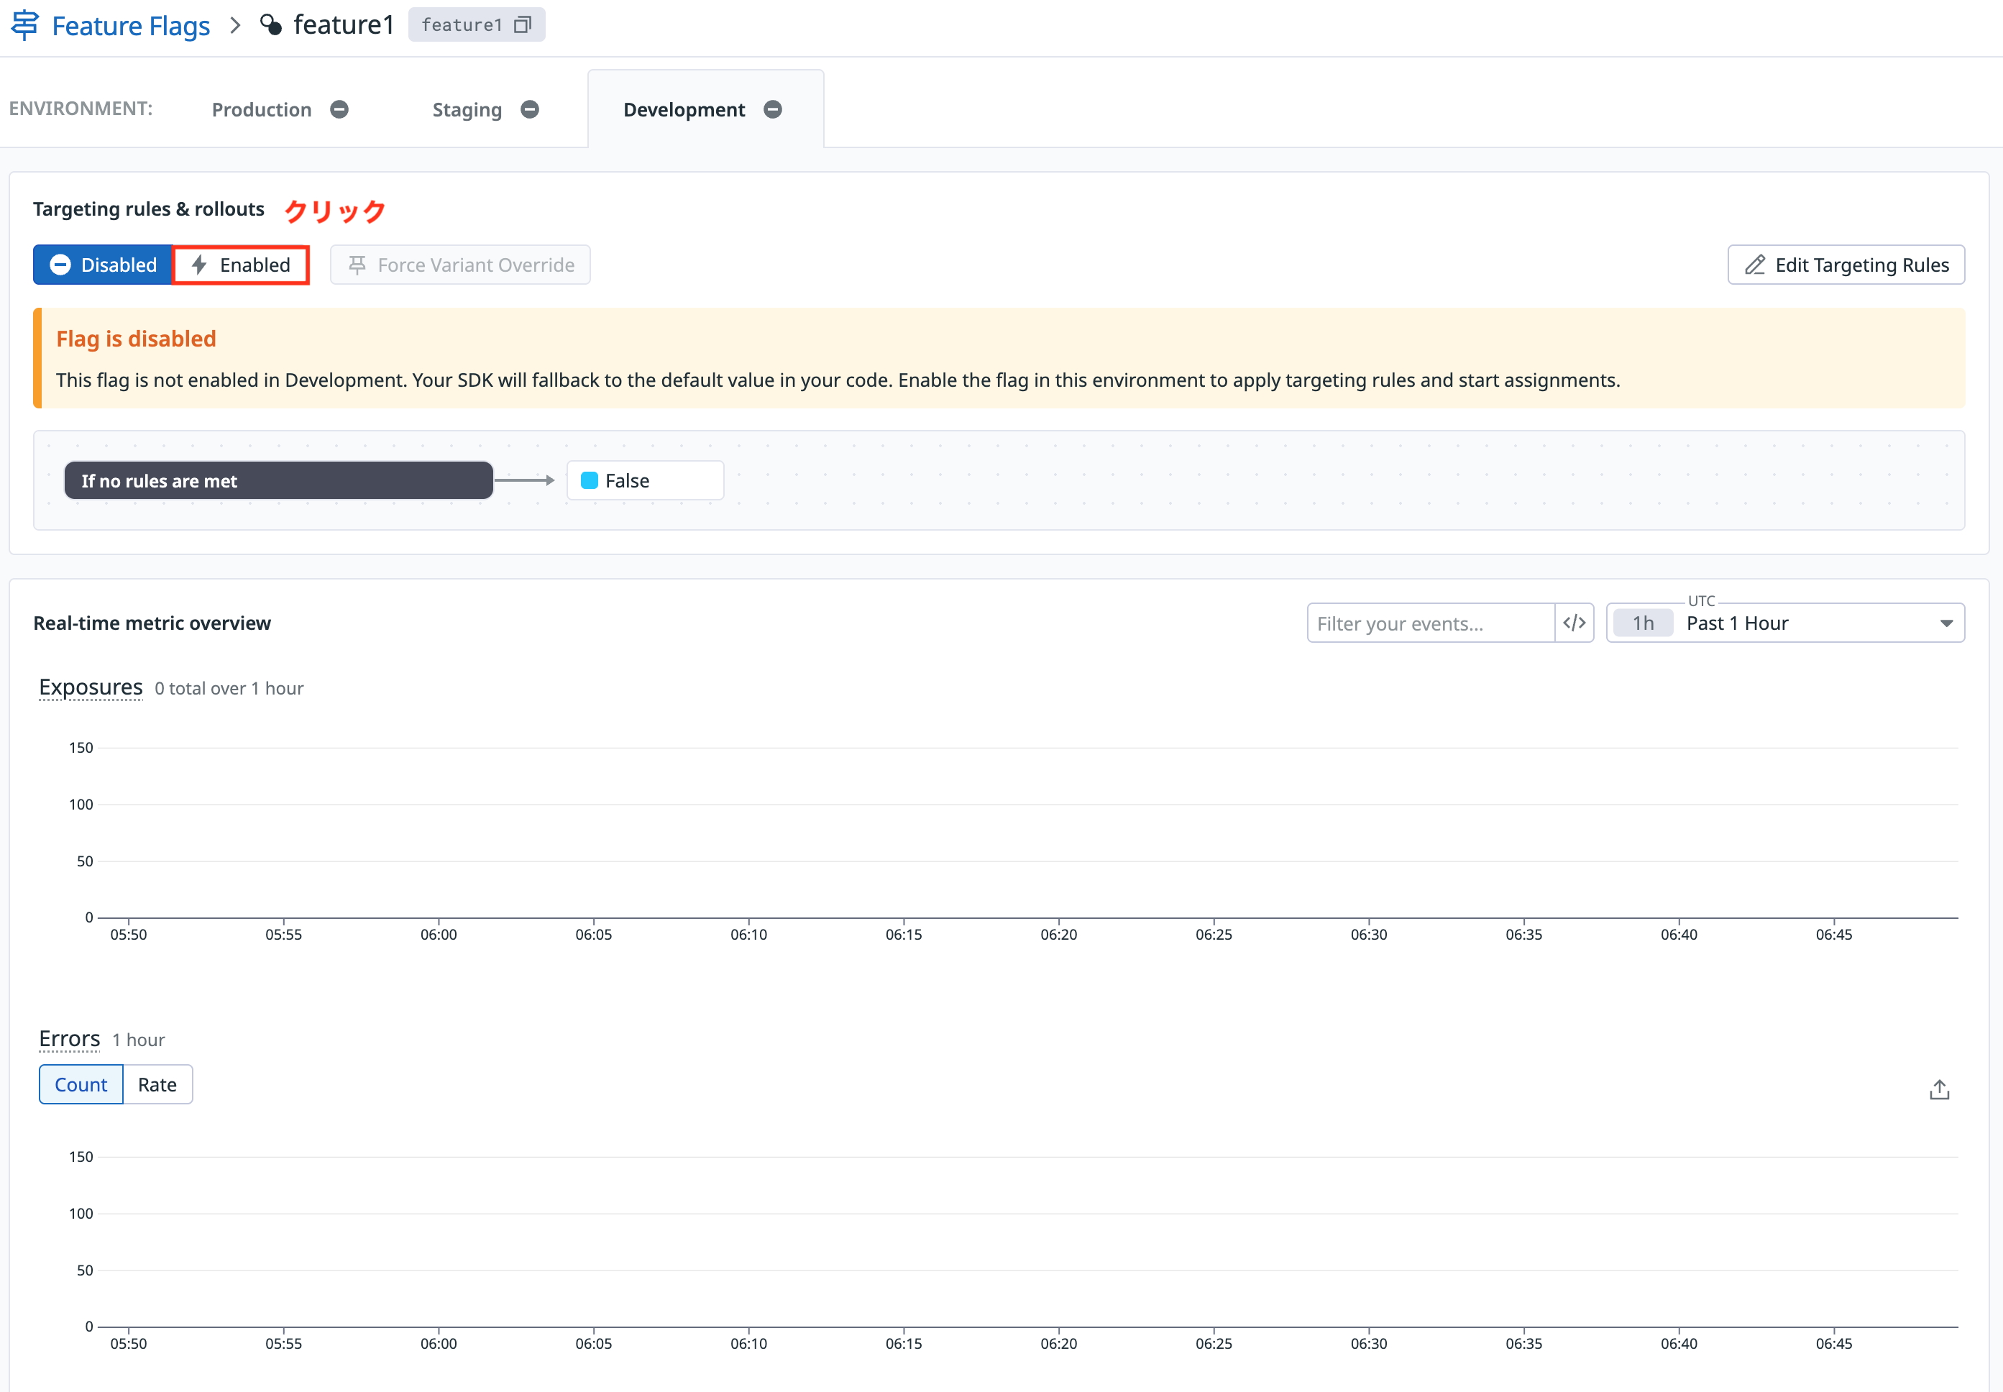Set flag to Enabled
Viewport: 2003px width, 1392px height.
click(241, 265)
